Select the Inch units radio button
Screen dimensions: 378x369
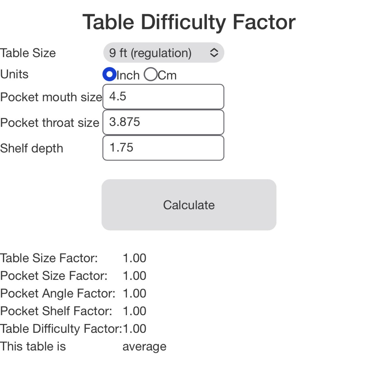click(x=109, y=75)
